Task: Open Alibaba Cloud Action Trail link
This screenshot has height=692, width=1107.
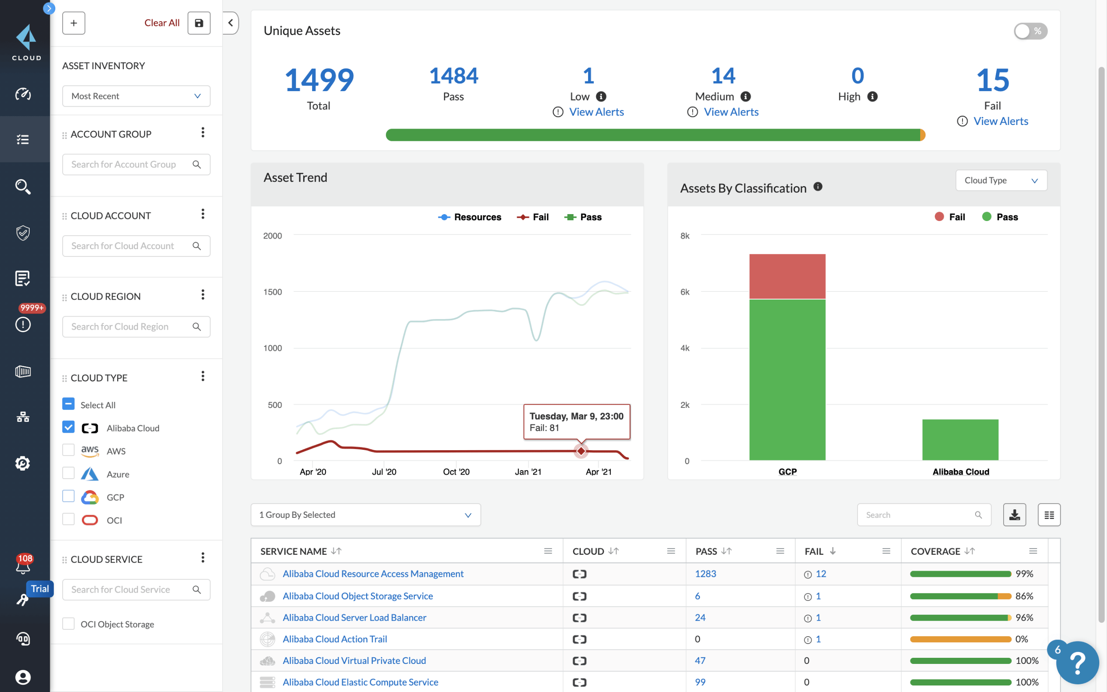Action: coord(335,639)
